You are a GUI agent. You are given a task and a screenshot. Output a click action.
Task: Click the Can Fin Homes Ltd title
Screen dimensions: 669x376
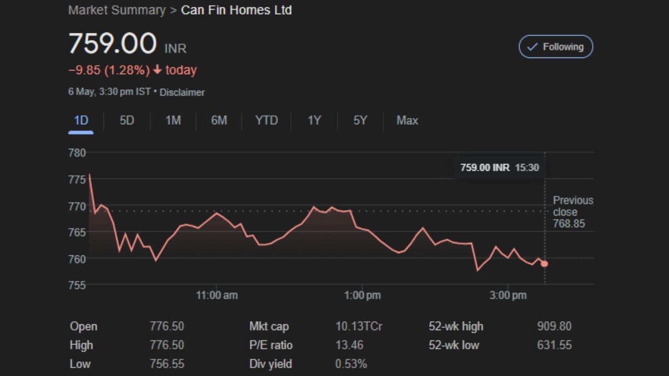click(x=236, y=10)
